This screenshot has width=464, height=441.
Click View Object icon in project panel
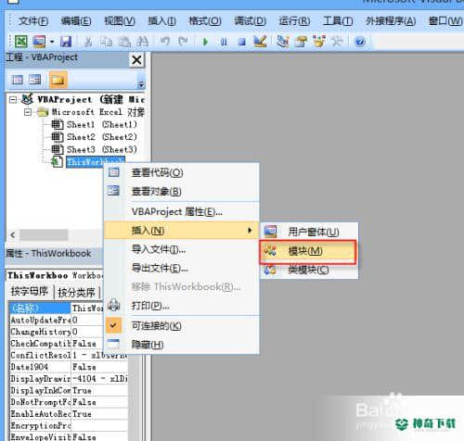[35, 80]
